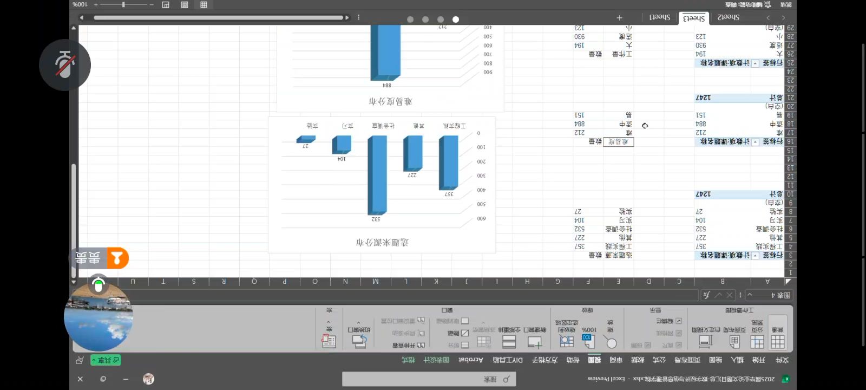Click Arrange All (全部重排) icon
The width and height of the screenshot is (866, 390).
(509, 341)
